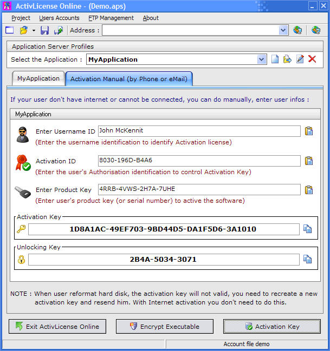Open the About menu

pos(151,18)
